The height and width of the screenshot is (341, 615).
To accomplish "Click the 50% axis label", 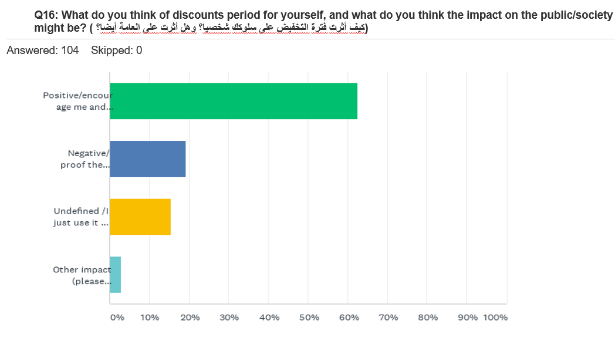I will [x=309, y=318].
